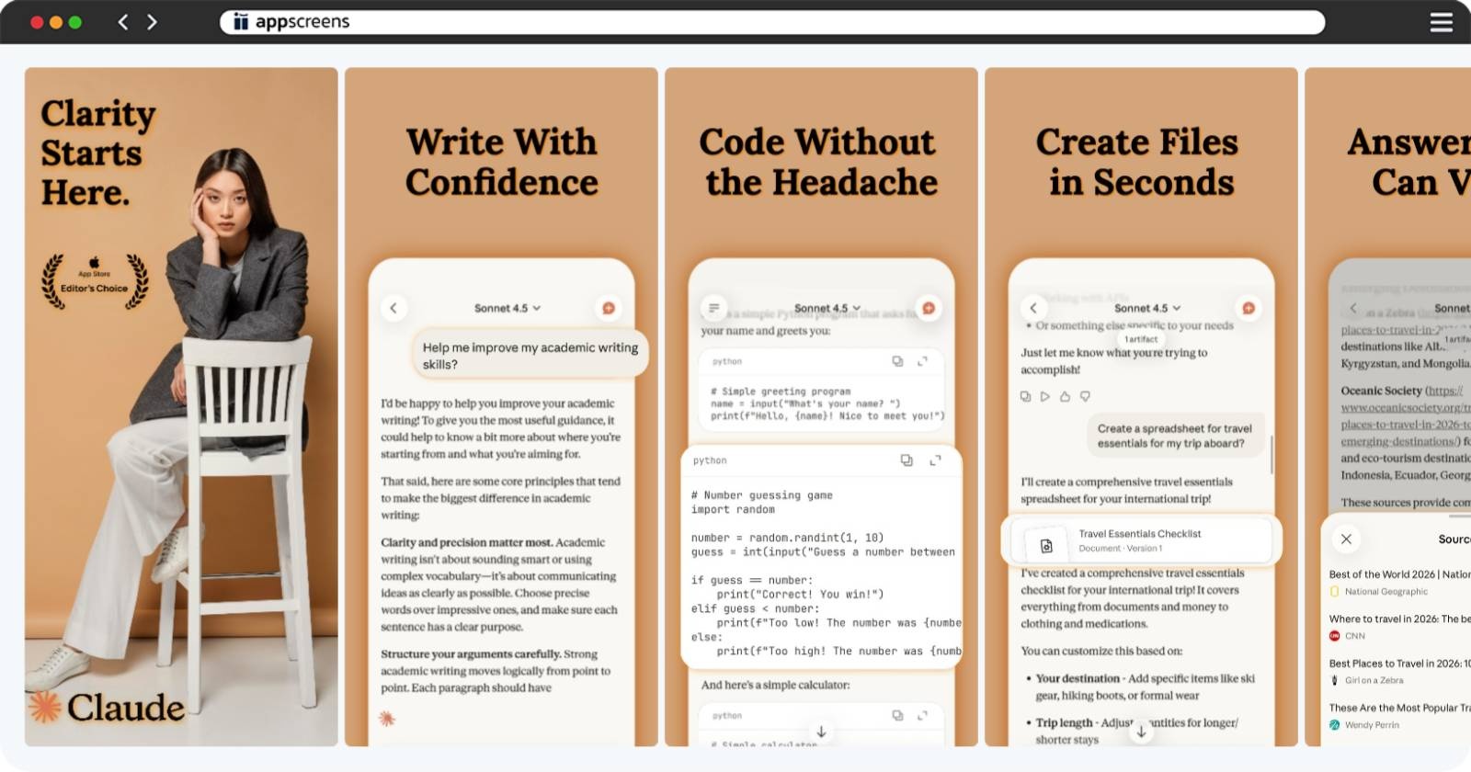The image size is (1471, 772).
Task: Tap the scroll-down arrow in the Code Without the Headache screen
Action: pyautogui.click(x=821, y=732)
